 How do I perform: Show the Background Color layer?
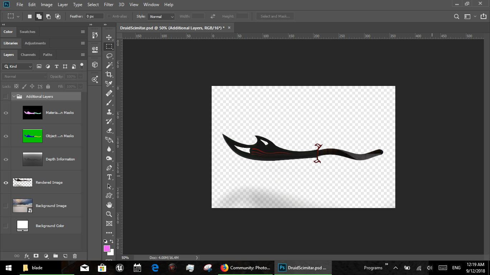pos(5,226)
